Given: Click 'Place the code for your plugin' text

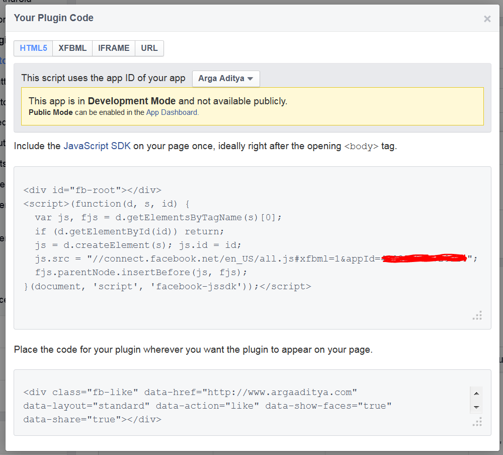Looking at the screenshot, I should (x=193, y=350).
